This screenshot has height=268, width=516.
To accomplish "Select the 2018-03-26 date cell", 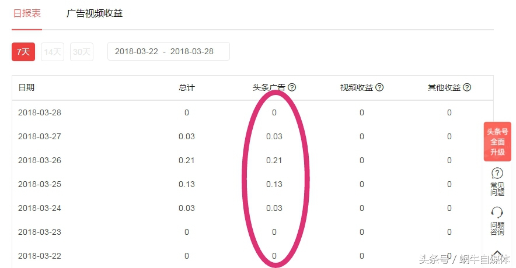I will 40,160.
